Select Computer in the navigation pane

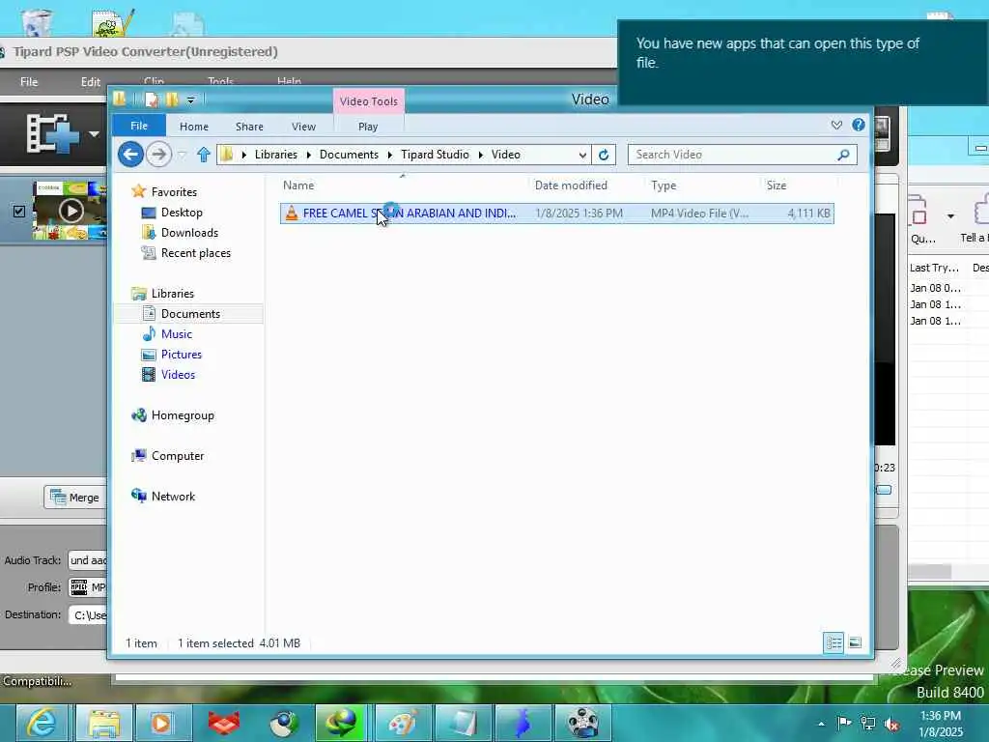click(178, 456)
